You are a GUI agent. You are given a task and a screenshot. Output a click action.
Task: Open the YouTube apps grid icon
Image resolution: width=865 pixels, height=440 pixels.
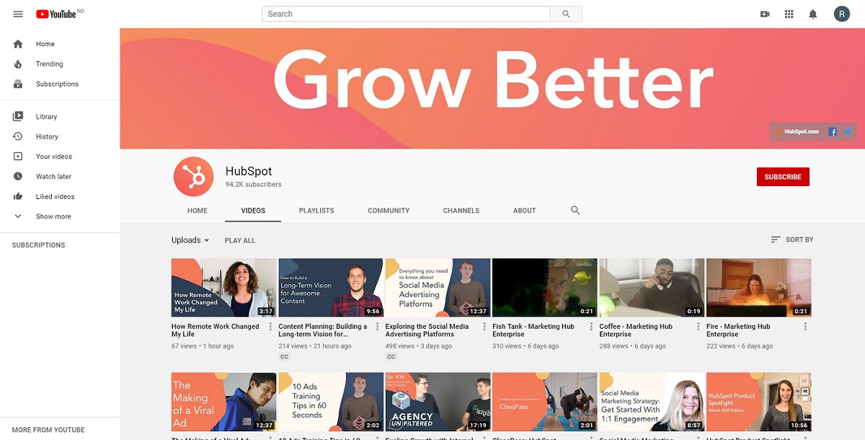789,14
